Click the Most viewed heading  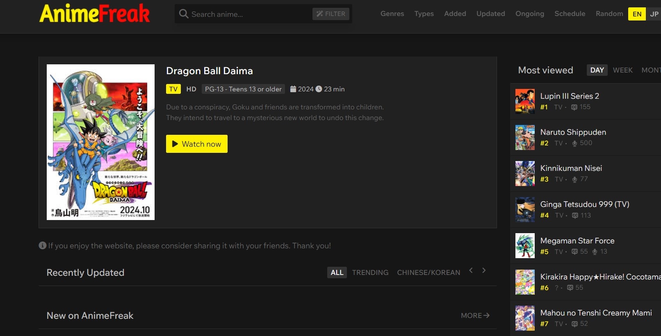coord(545,70)
